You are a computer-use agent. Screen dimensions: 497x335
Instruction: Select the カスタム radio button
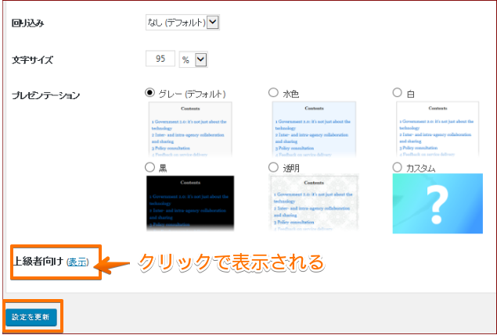coord(398,167)
